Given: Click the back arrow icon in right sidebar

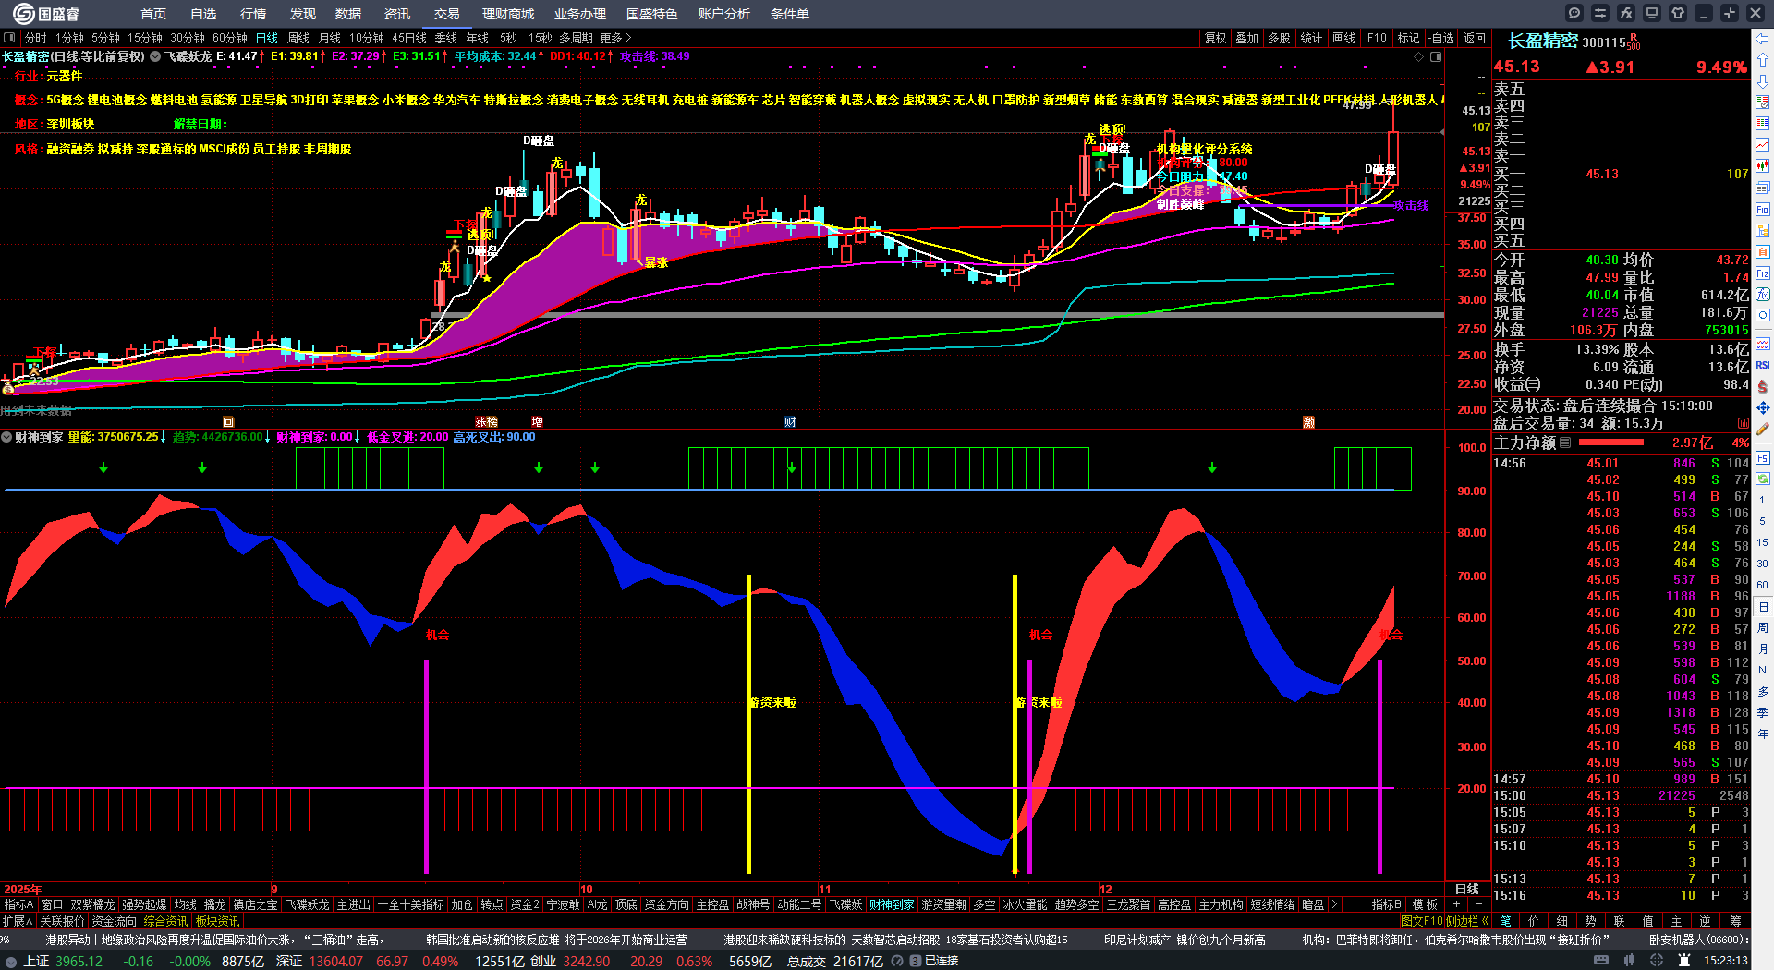Looking at the screenshot, I should (x=1763, y=39).
